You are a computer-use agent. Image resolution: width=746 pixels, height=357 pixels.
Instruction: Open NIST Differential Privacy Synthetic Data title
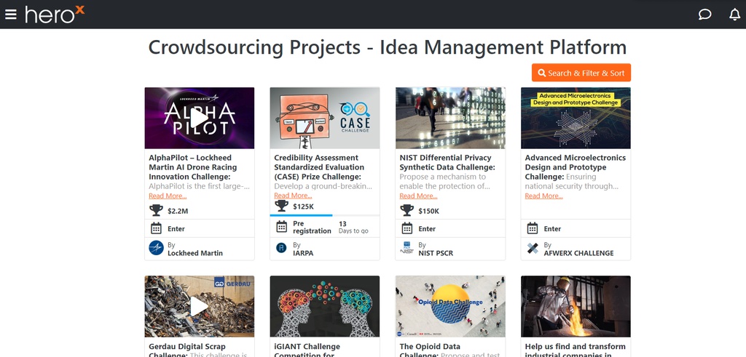(x=447, y=162)
